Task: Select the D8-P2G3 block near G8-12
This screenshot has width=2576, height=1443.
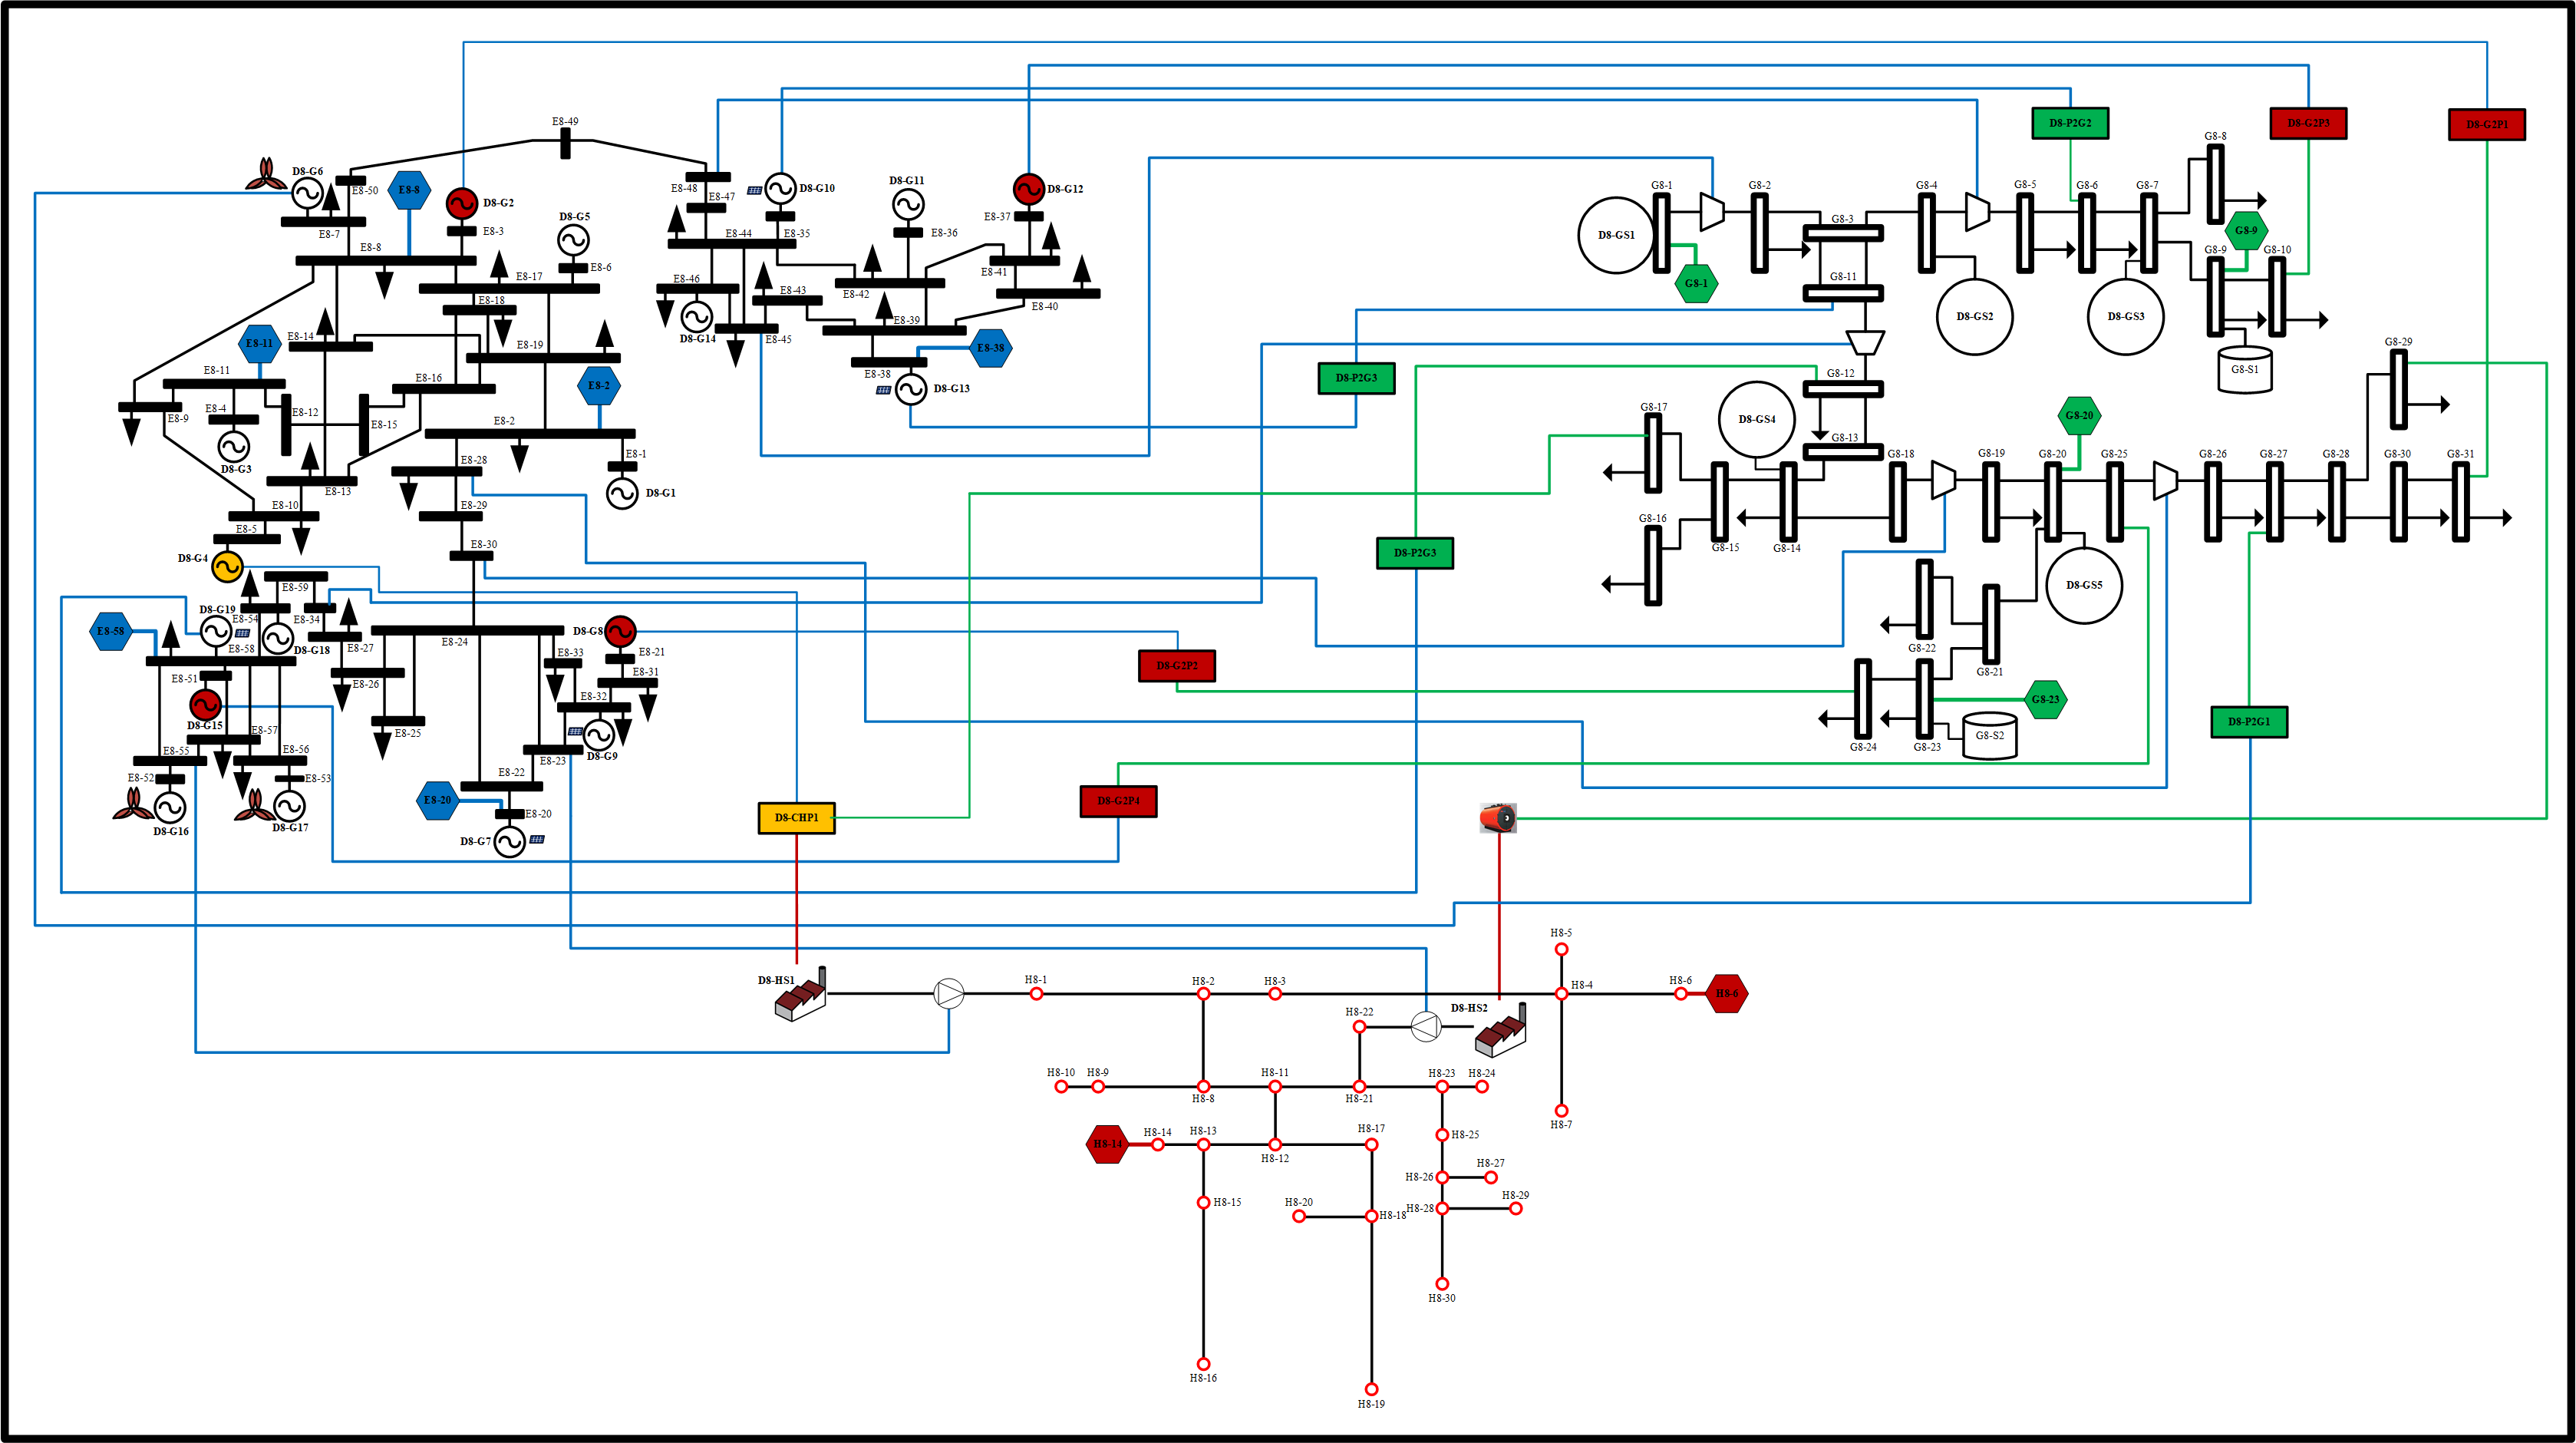Action: (1356, 378)
